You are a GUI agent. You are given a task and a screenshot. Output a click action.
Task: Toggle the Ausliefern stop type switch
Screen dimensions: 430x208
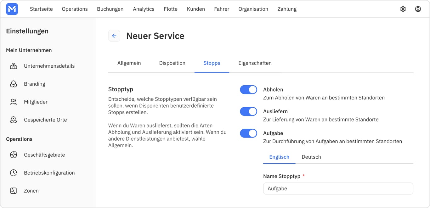pyautogui.click(x=248, y=111)
